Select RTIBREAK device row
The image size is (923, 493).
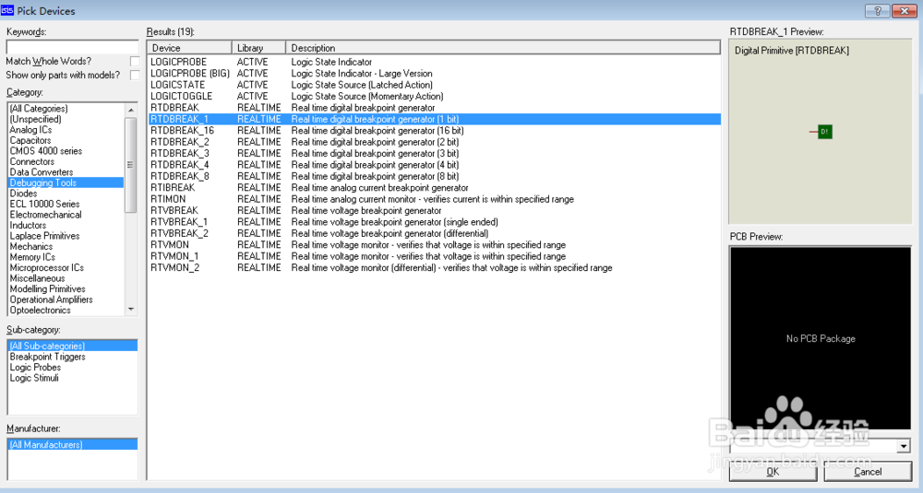(x=434, y=187)
